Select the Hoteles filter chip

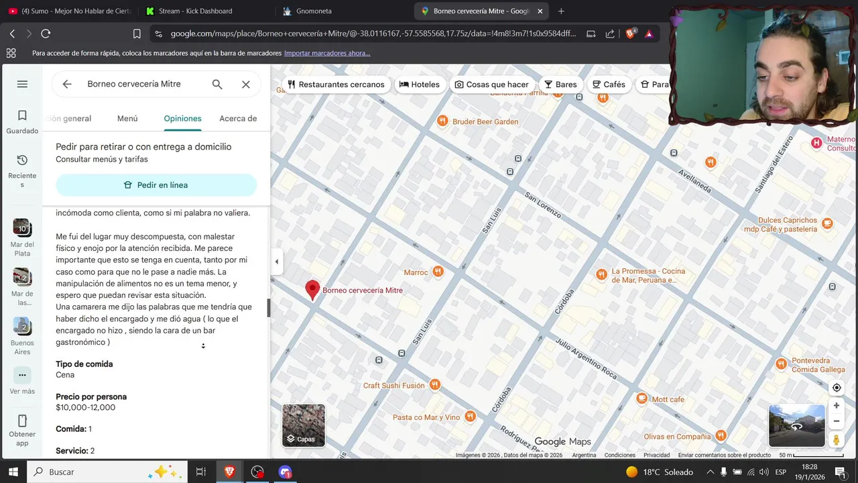point(420,85)
